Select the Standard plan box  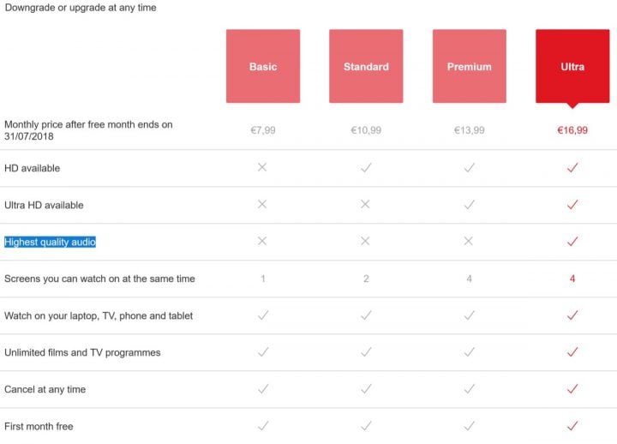click(366, 67)
